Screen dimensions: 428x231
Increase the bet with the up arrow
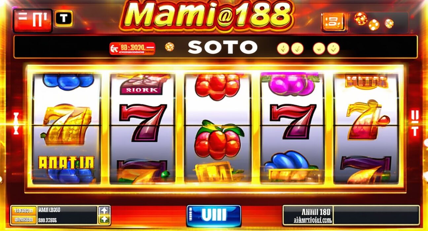coord(104,211)
